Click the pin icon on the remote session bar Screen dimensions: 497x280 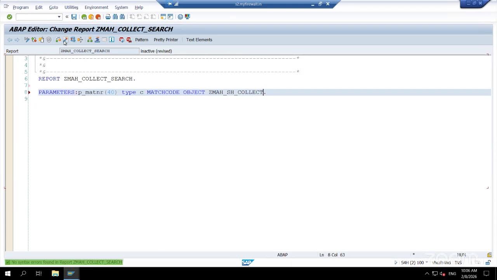click(x=169, y=4)
